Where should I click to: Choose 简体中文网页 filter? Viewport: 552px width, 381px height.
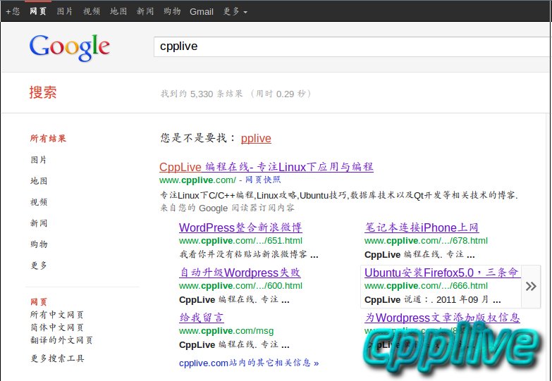56,327
